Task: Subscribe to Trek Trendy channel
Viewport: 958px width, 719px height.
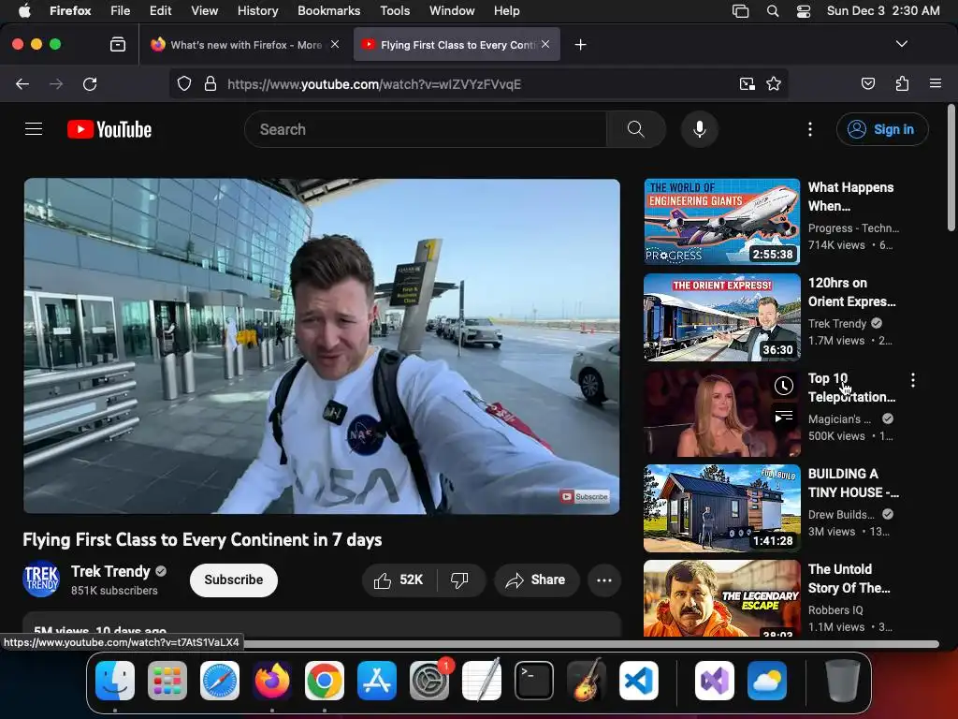Action: (x=233, y=580)
